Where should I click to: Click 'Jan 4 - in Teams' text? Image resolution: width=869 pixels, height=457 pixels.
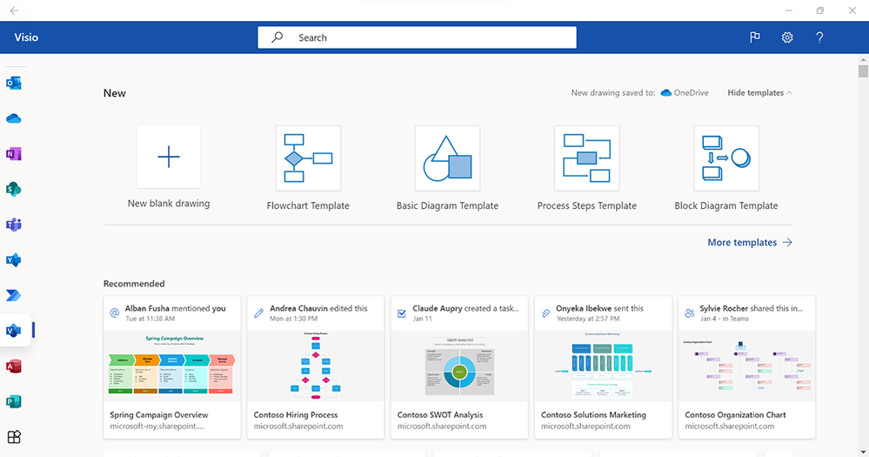tap(725, 319)
